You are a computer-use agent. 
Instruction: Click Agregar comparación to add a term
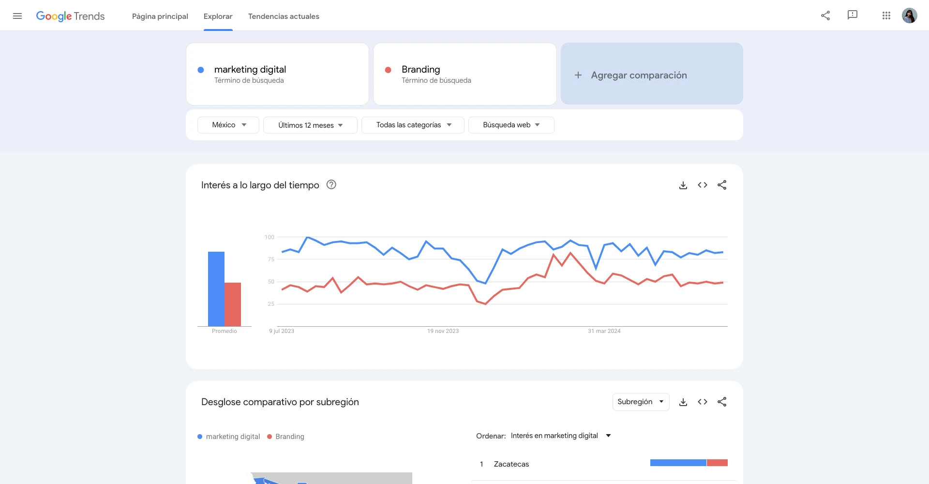[x=652, y=75]
